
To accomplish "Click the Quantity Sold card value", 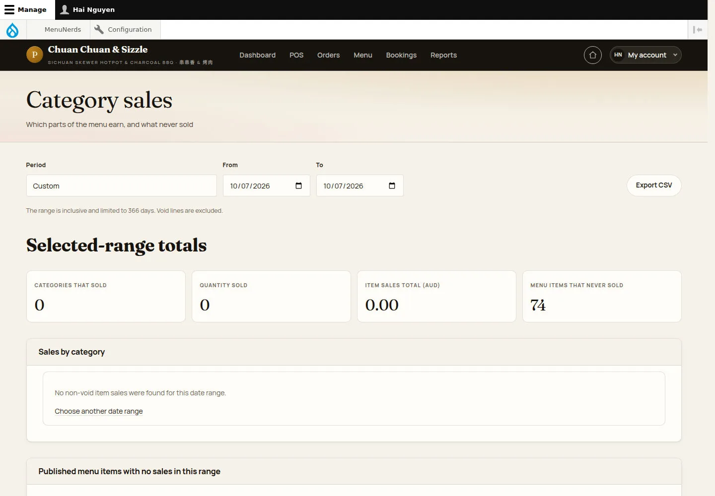I will coord(205,305).
